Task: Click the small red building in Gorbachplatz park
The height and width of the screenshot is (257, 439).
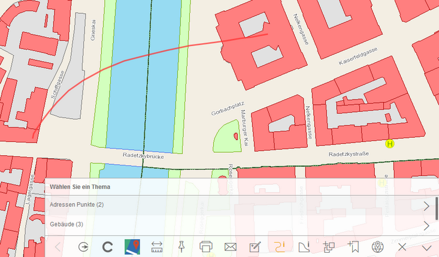Action: click(236, 137)
